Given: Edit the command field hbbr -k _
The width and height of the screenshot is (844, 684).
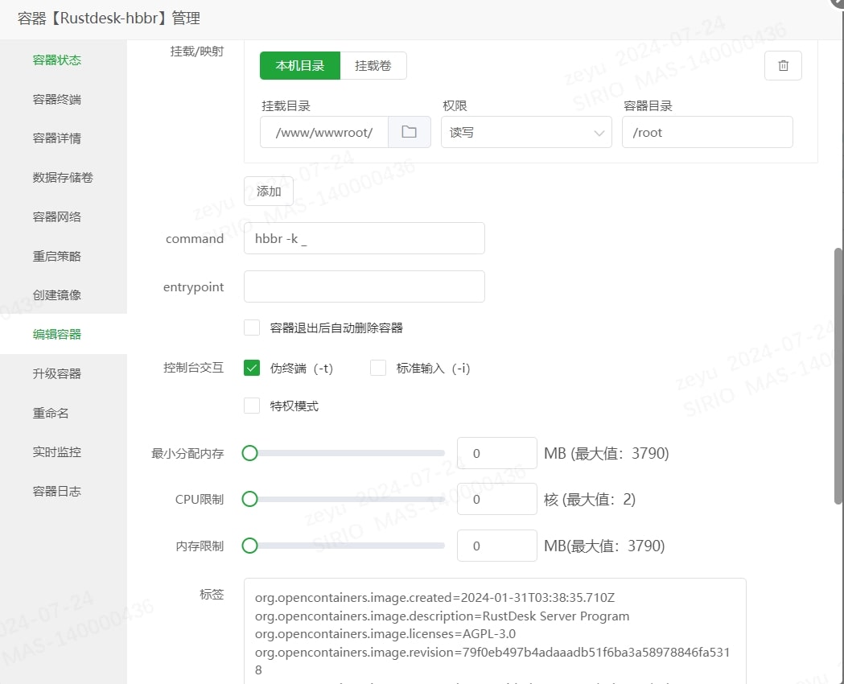Looking at the screenshot, I should point(364,238).
